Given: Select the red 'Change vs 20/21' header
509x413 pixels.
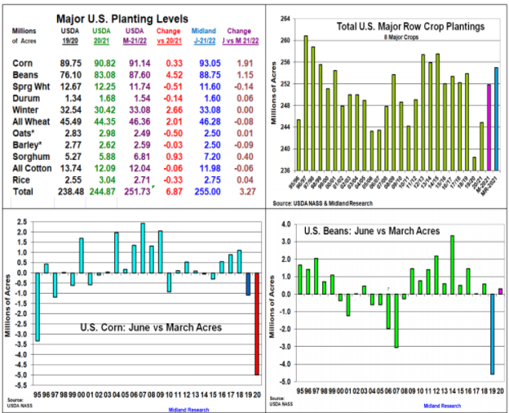Looking at the screenshot, I should [169, 36].
